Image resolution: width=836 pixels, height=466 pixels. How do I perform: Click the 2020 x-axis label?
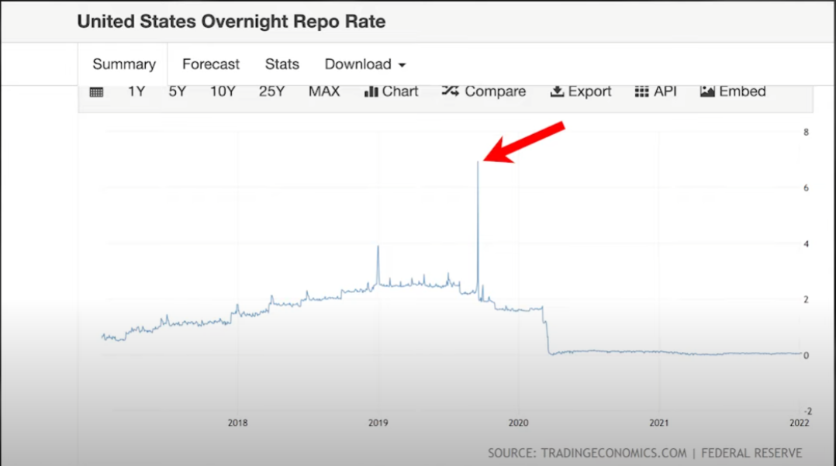[518, 423]
